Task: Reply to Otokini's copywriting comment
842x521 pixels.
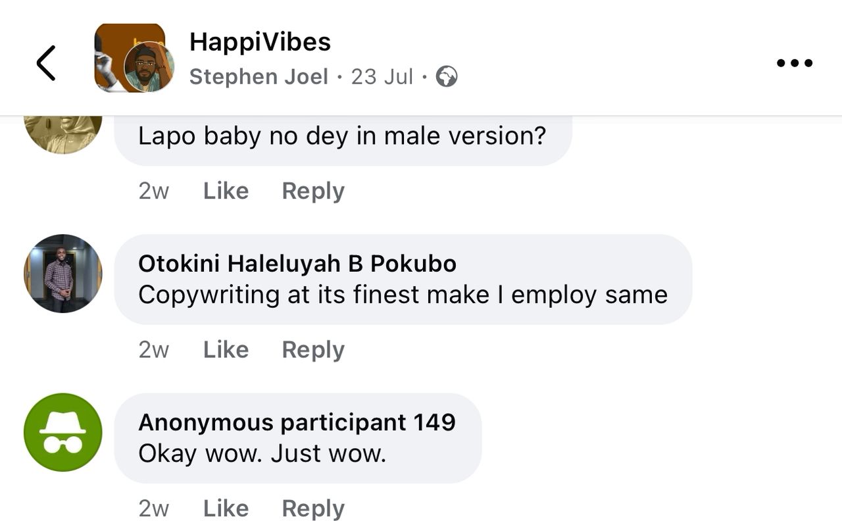Action: click(313, 350)
